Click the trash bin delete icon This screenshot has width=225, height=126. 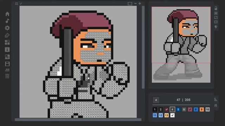(7, 76)
